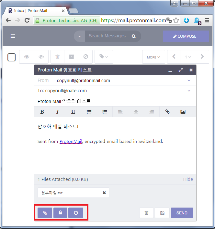Insert a numbered list
The height and width of the screenshot is (229, 215).
pos(105,112)
